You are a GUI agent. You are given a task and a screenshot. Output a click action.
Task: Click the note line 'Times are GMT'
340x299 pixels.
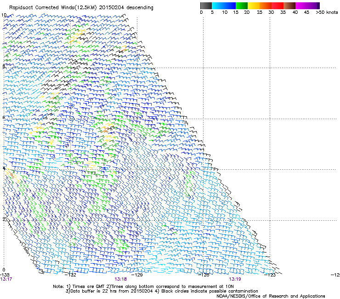(89, 287)
